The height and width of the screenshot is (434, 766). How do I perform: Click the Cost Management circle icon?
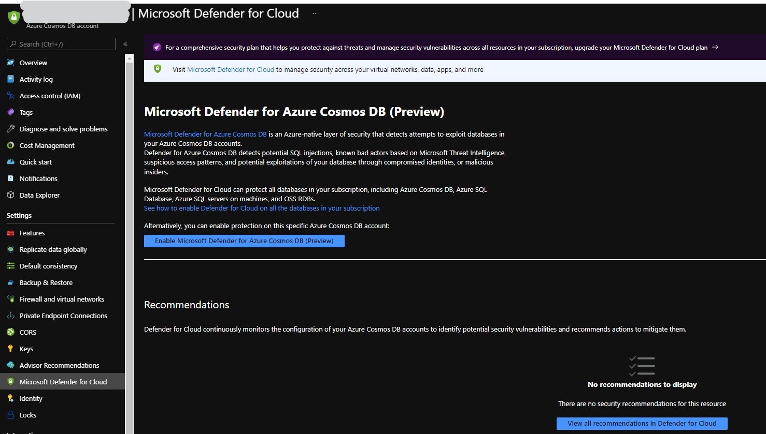pyautogui.click(x=10, y=145)
